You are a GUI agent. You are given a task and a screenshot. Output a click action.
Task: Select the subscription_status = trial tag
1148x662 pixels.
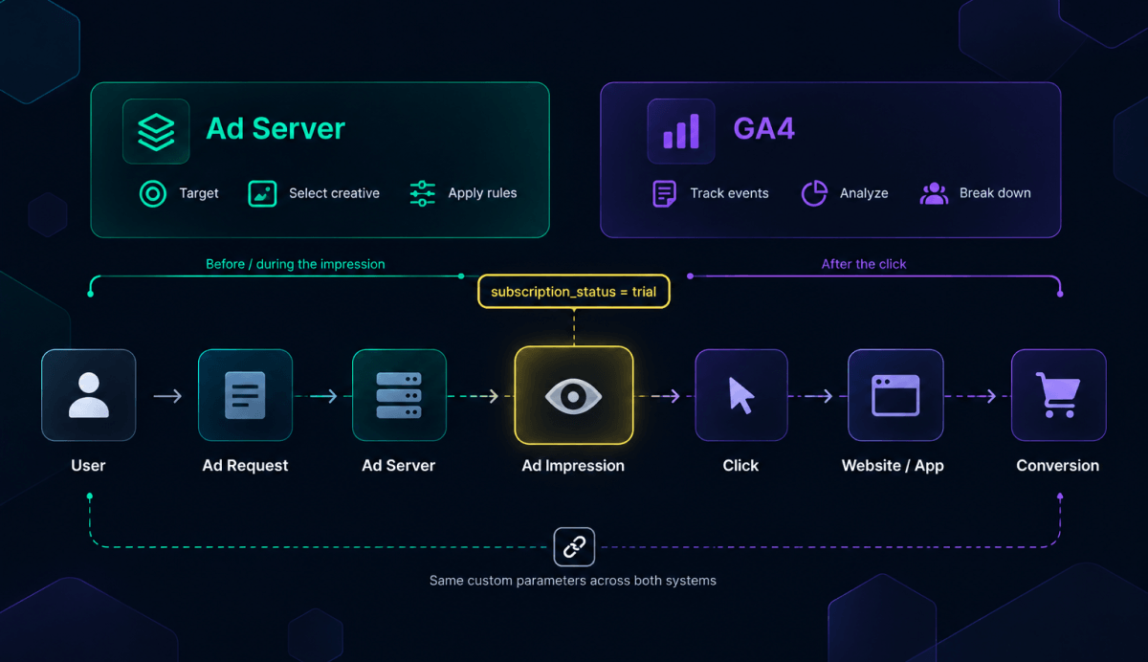click(x=574, y=292)
